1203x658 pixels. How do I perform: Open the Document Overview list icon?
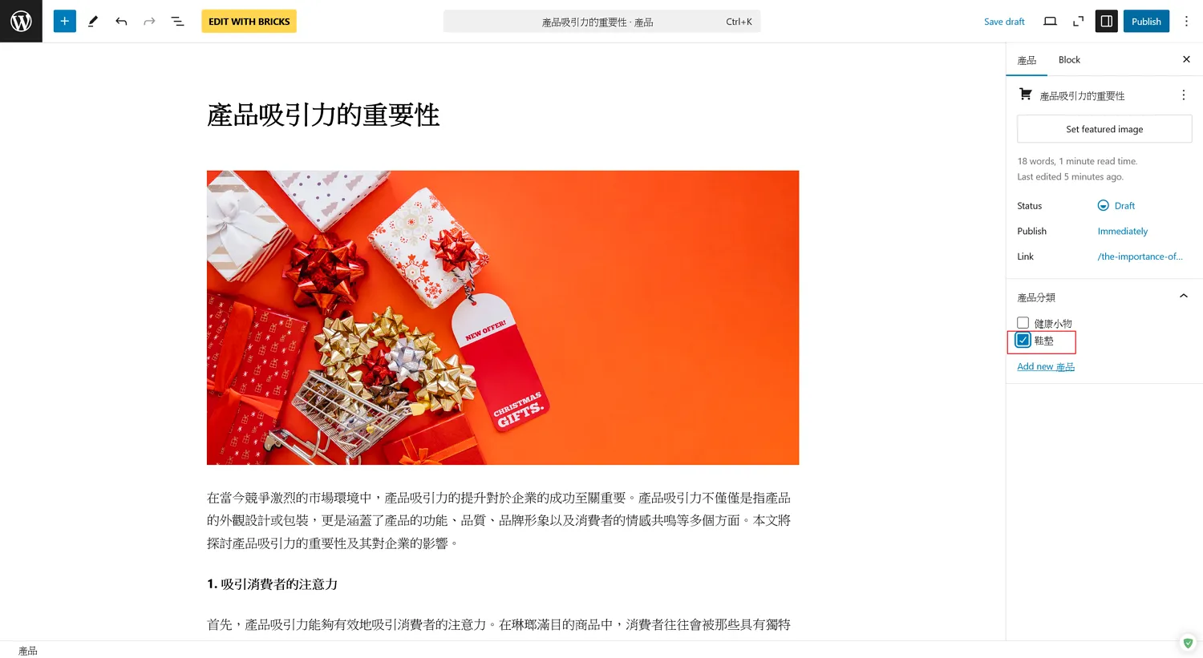pyautogui.click(x=177, y=22)
